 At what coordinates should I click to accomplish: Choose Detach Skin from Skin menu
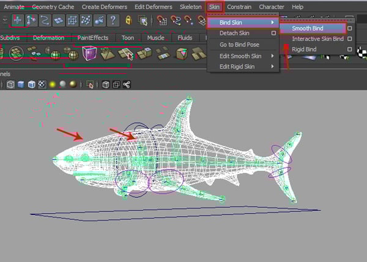pyautogui.click(x=234, y=33)
